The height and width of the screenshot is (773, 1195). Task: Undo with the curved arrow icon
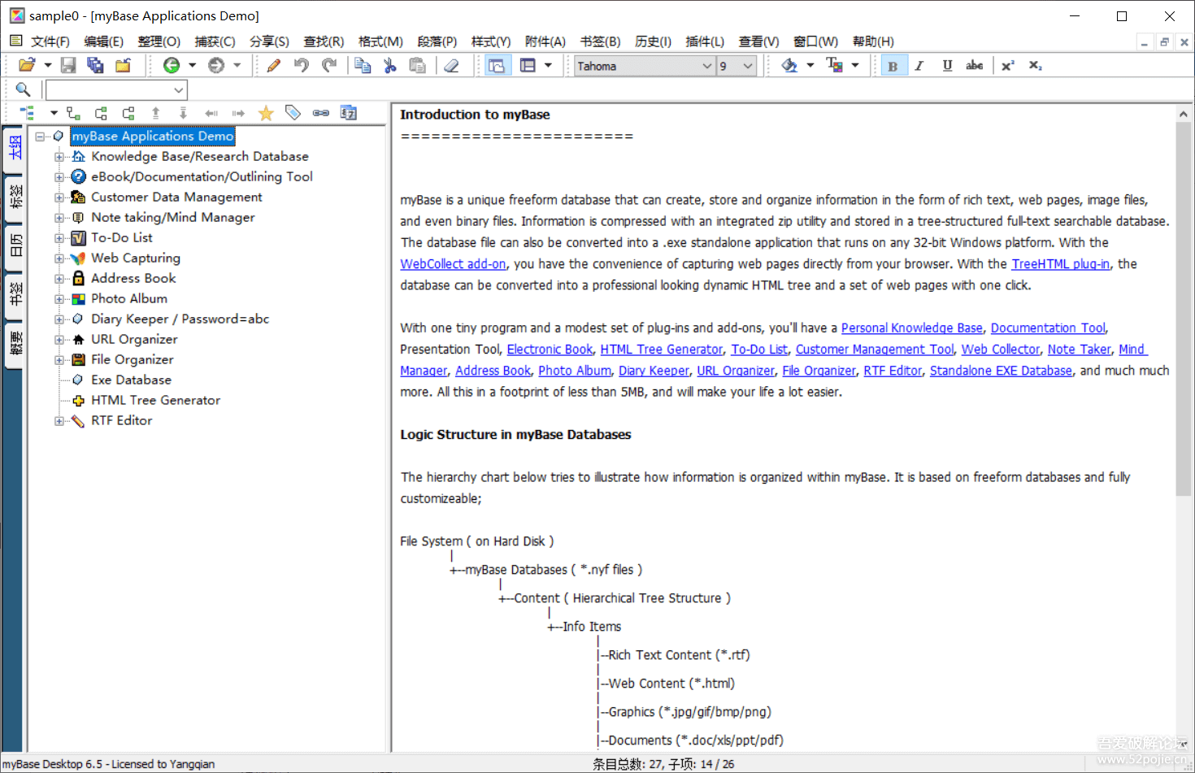(302, 66)
